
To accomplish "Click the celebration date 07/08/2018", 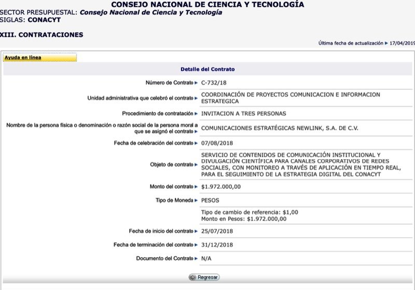I will point(217,143).
